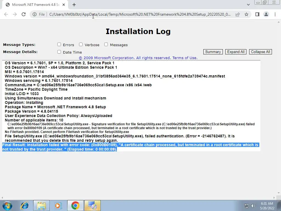Open Windows Media Player from taskbar

pyautogui.click(x=58, y=206)
